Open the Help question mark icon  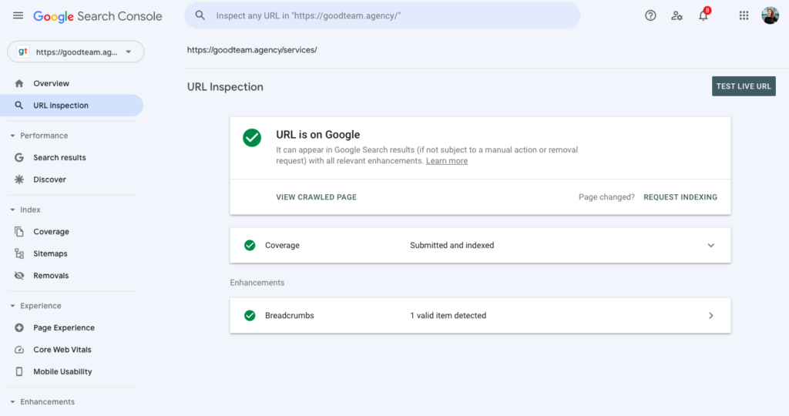pos(650,15)
